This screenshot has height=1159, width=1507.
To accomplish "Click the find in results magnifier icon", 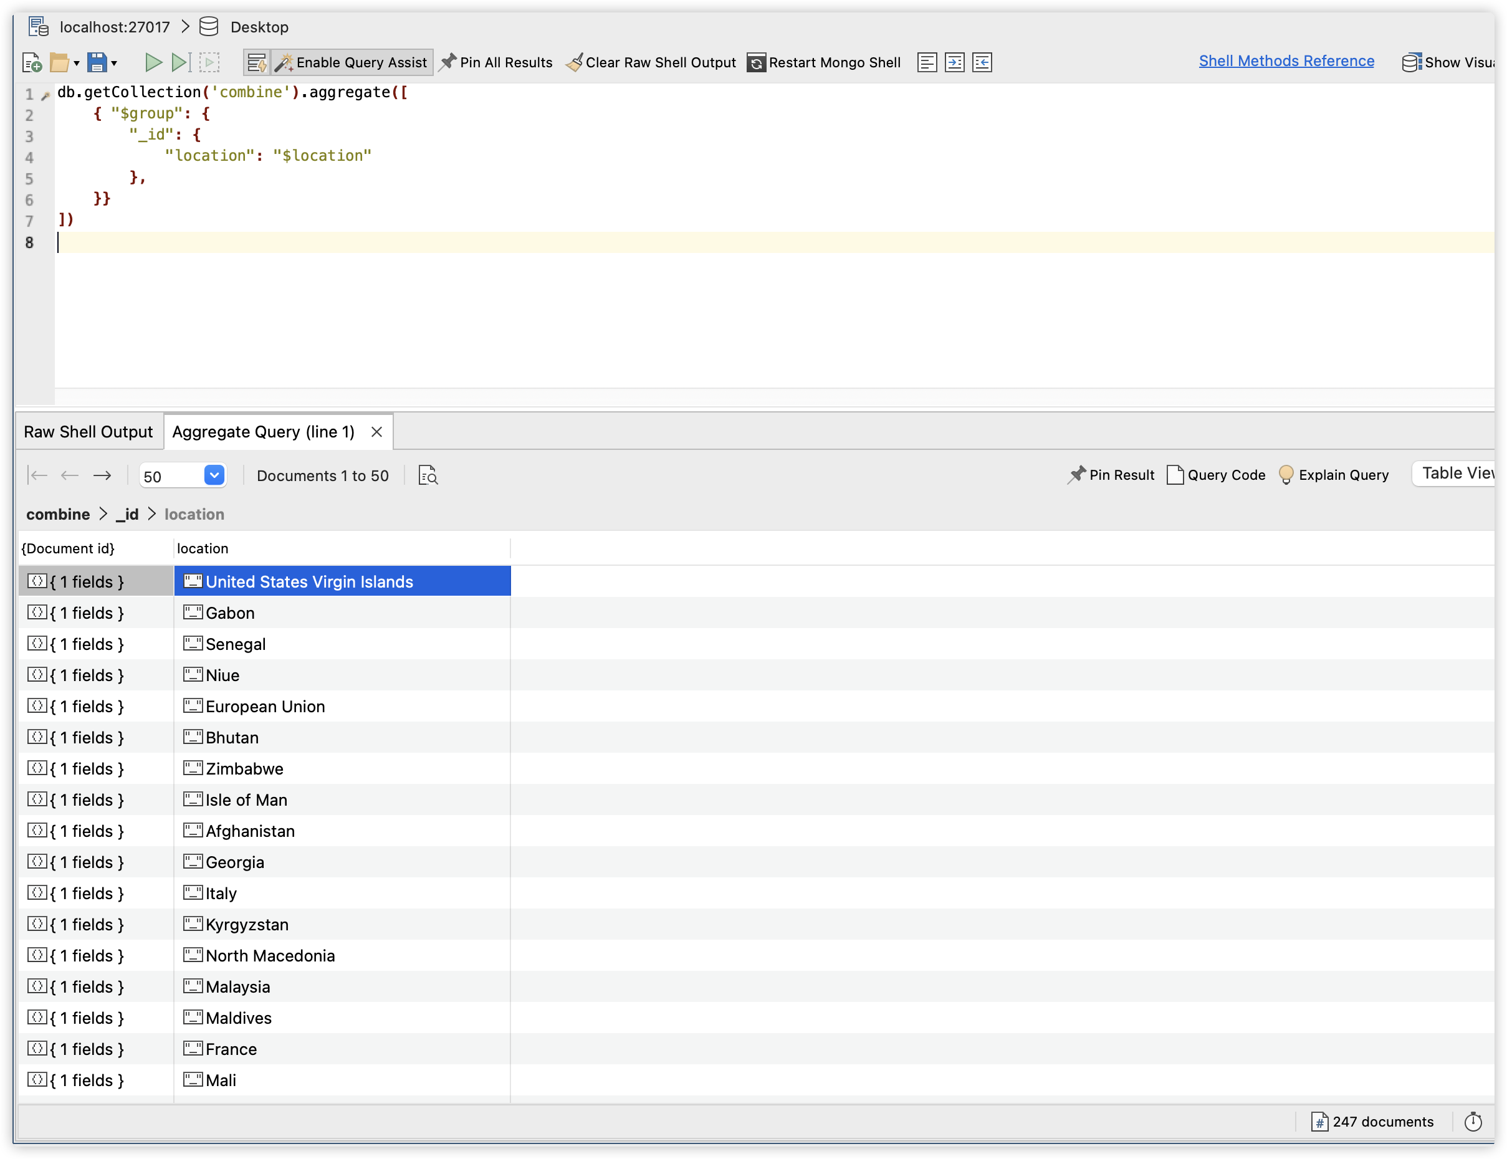I will (428, 475).
